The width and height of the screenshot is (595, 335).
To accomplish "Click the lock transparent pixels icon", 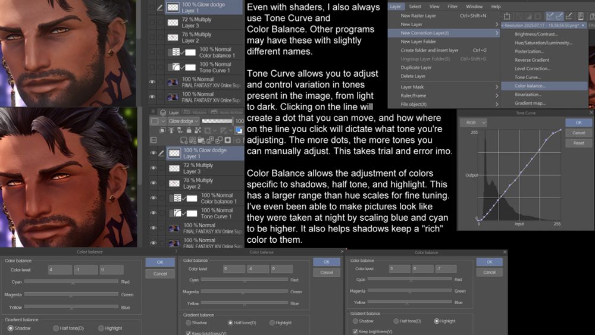I will click(x=198, y=130).
